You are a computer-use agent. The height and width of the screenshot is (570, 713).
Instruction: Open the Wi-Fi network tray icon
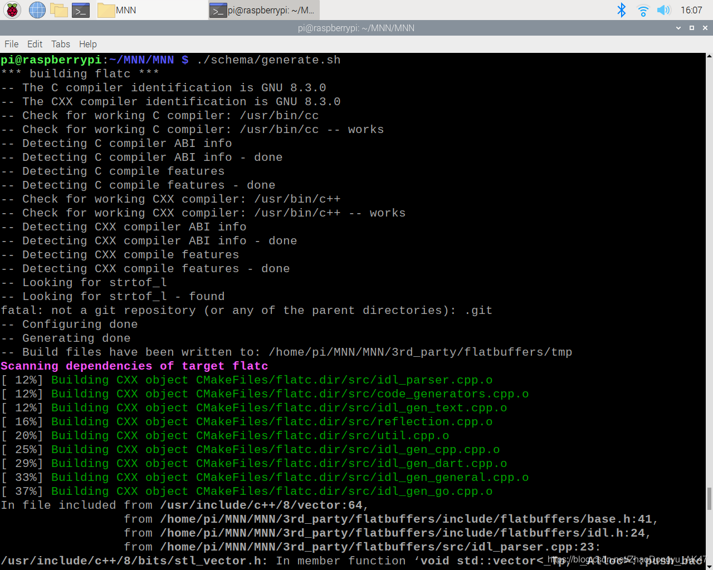point(643,10)
